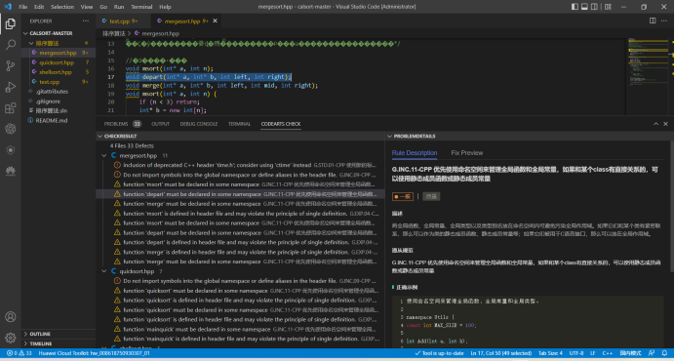Select the CODEARTS CHECK panel tab
This screenshot has width=675, height=362.
coord(281,124)
